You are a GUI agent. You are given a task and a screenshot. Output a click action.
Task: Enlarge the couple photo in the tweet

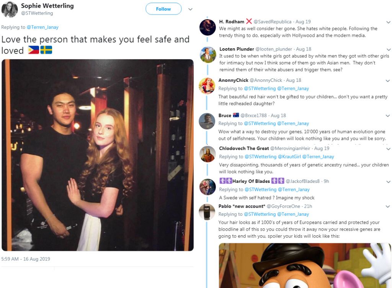[98, 155]
